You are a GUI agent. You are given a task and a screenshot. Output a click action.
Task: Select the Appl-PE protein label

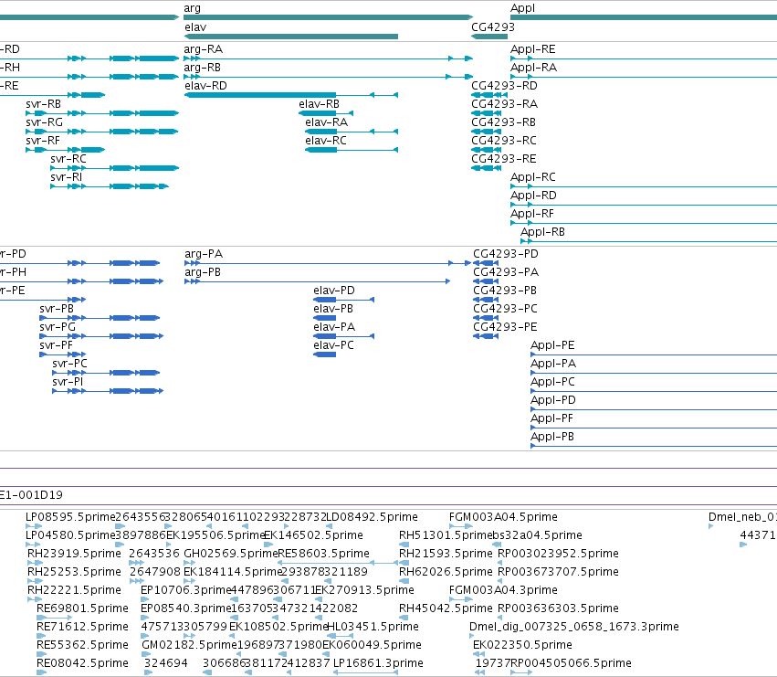(552, 345)
